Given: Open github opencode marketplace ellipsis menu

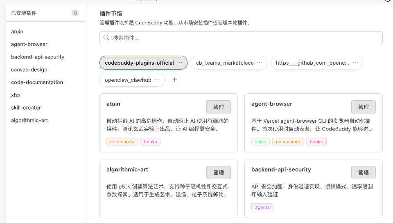Looking at the screenshot, I should [x=355, y=63].
